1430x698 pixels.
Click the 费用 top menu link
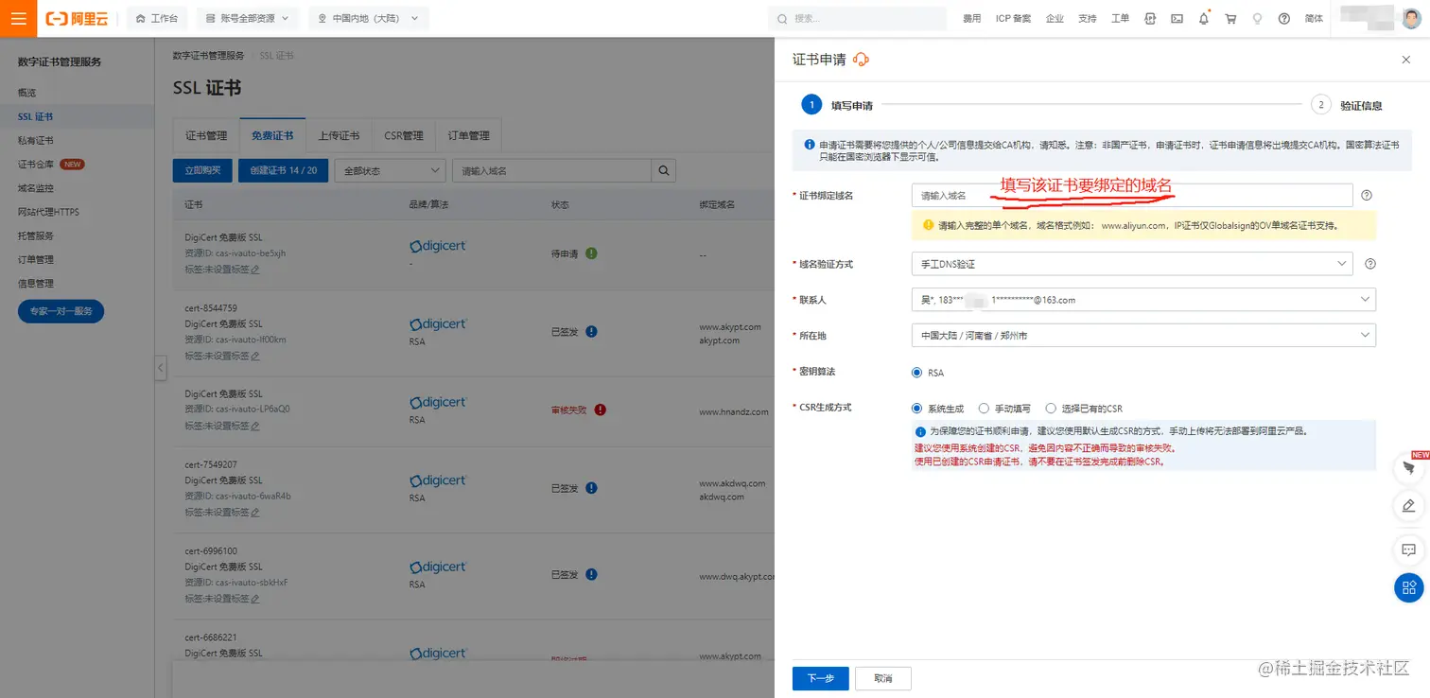[972, 18]
